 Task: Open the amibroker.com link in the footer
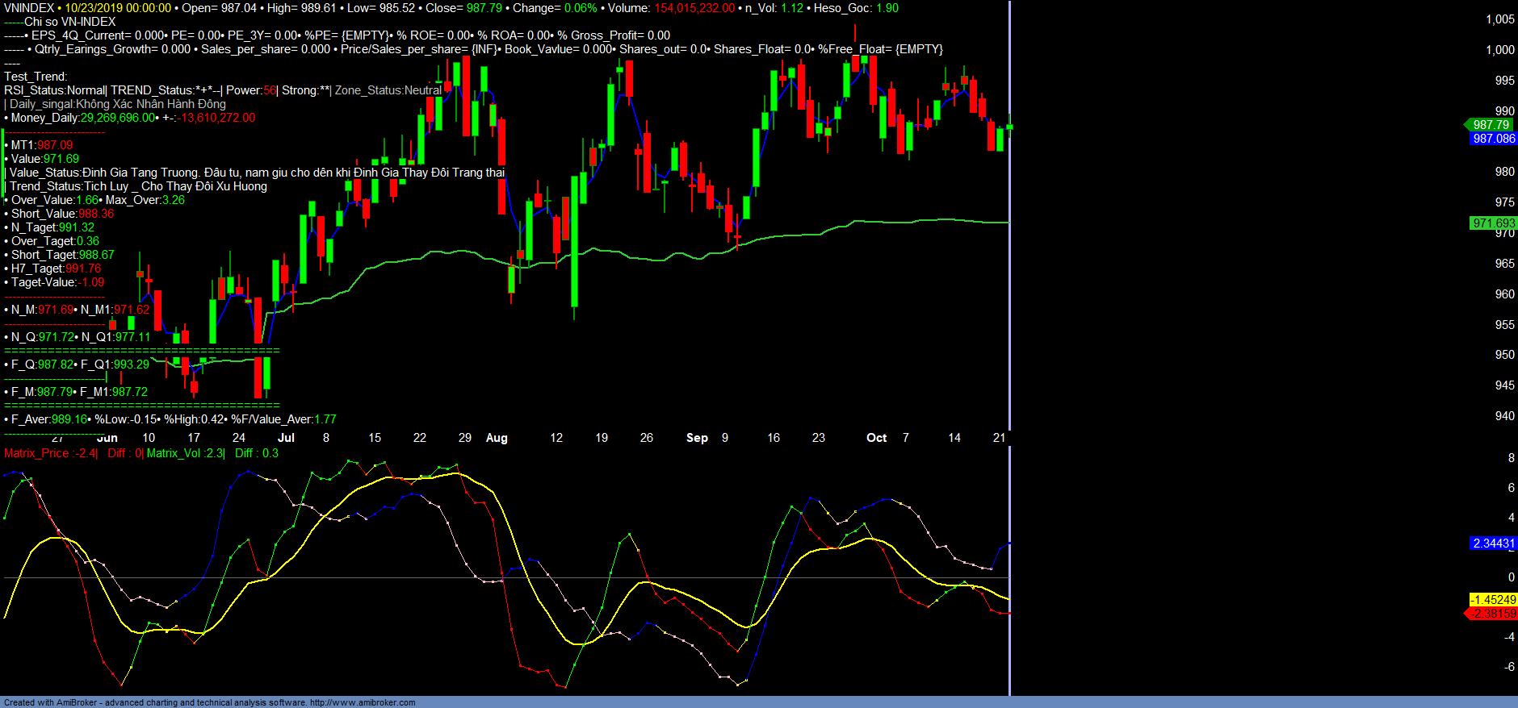click(x=362, y=702)
